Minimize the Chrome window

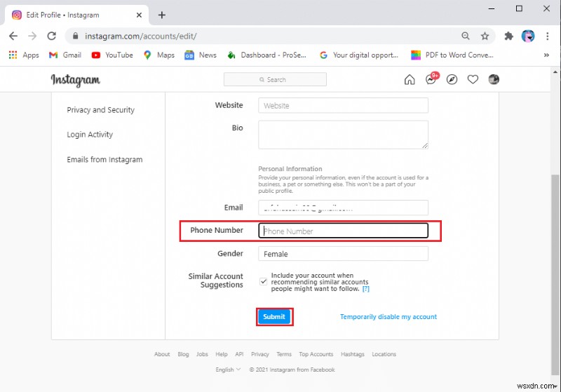pos(492,8)
